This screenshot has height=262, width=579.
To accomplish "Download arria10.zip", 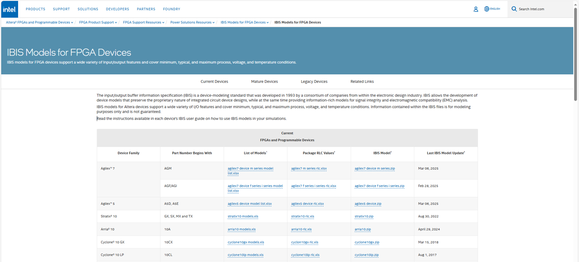I will click(363, 229).
